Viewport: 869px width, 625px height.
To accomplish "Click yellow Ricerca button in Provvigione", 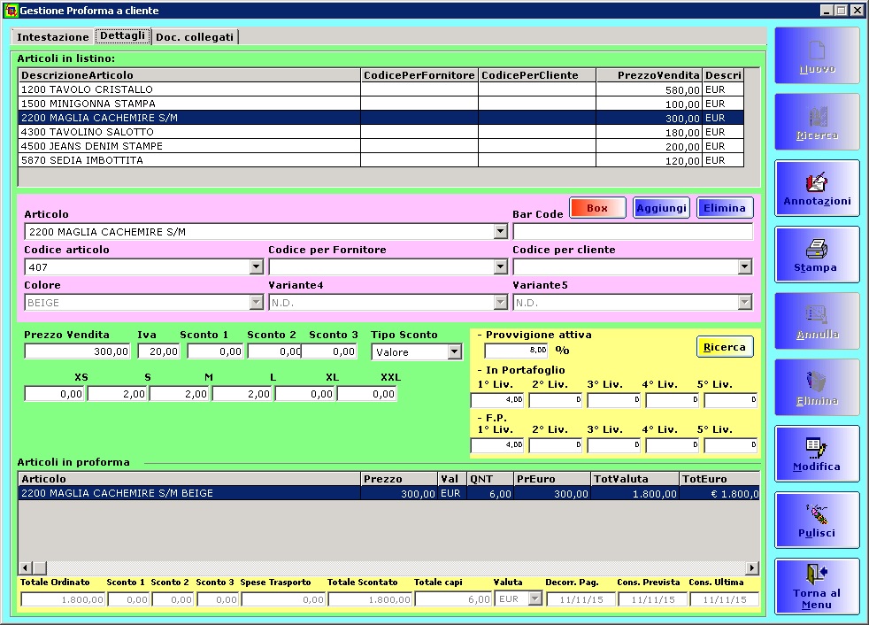I will click(x=725, y=347).
